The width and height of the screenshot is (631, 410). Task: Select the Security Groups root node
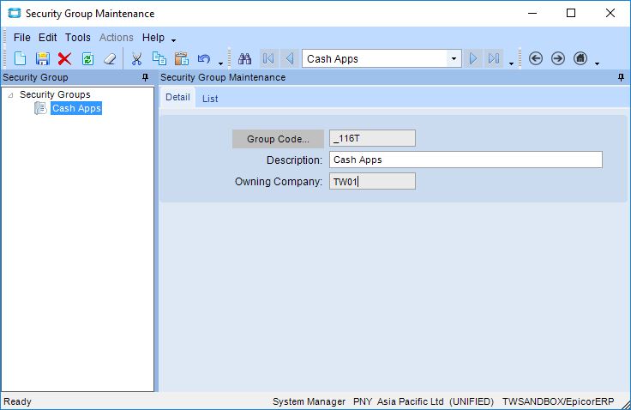tap(55, 94)
